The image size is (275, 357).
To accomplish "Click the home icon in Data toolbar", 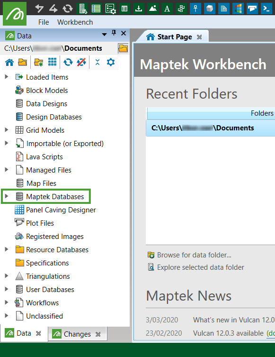I will pos(9,62).
